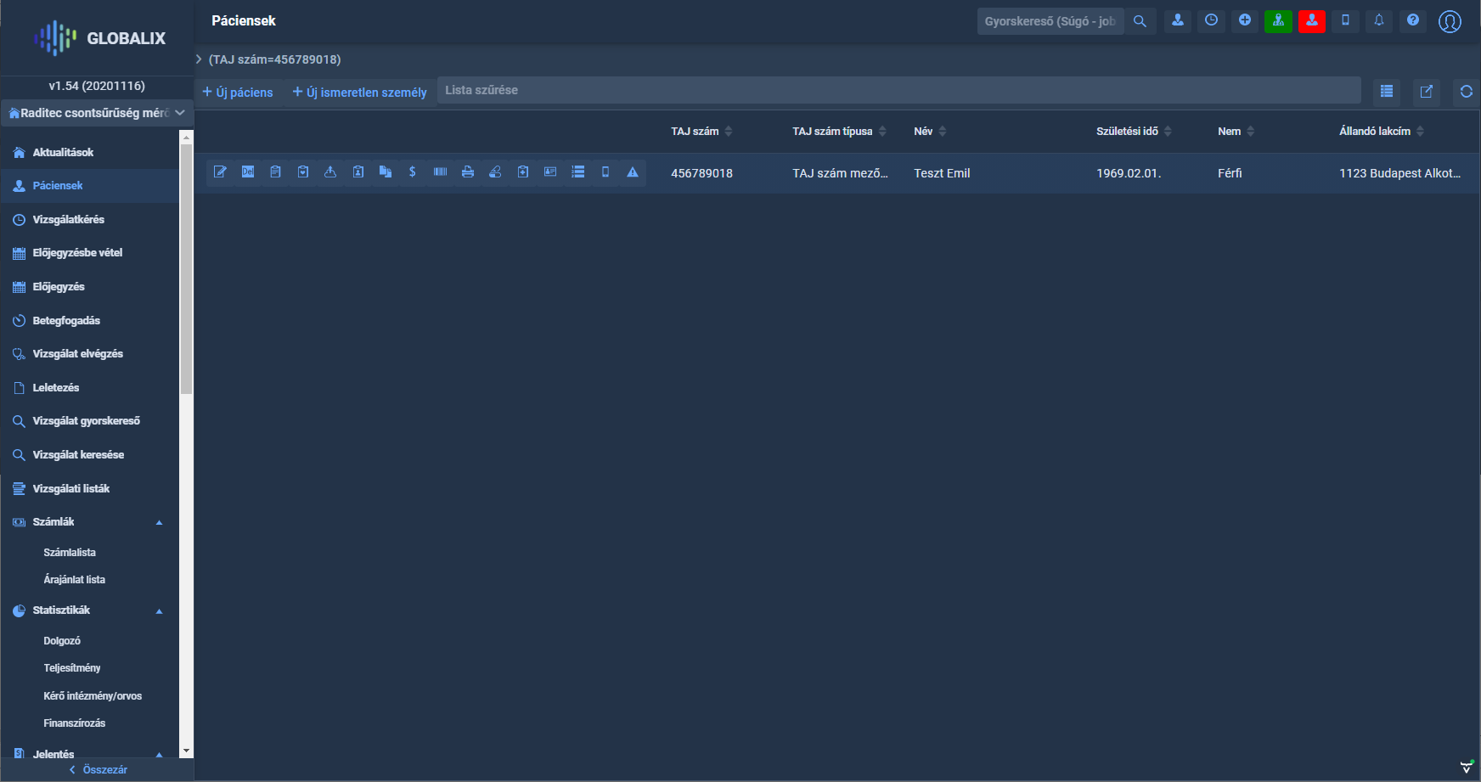The width and height of the screenshot is (1481, 782).
Task: Open Vizsgálatkérés in the sidebar
Action: [68, 220]
